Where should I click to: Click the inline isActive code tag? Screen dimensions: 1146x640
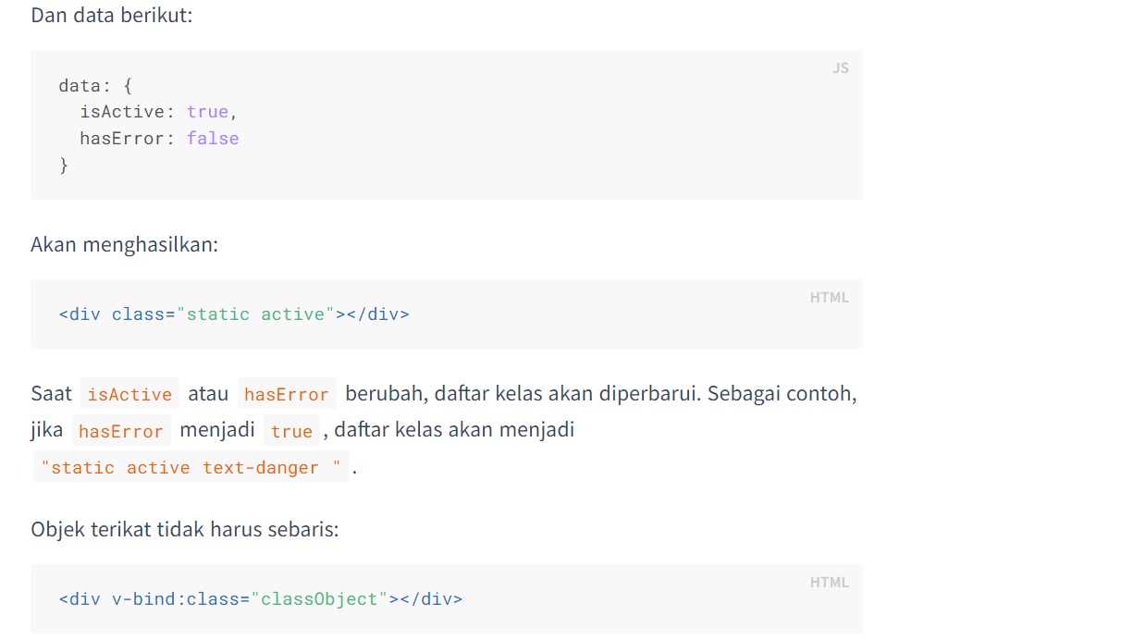129,394
